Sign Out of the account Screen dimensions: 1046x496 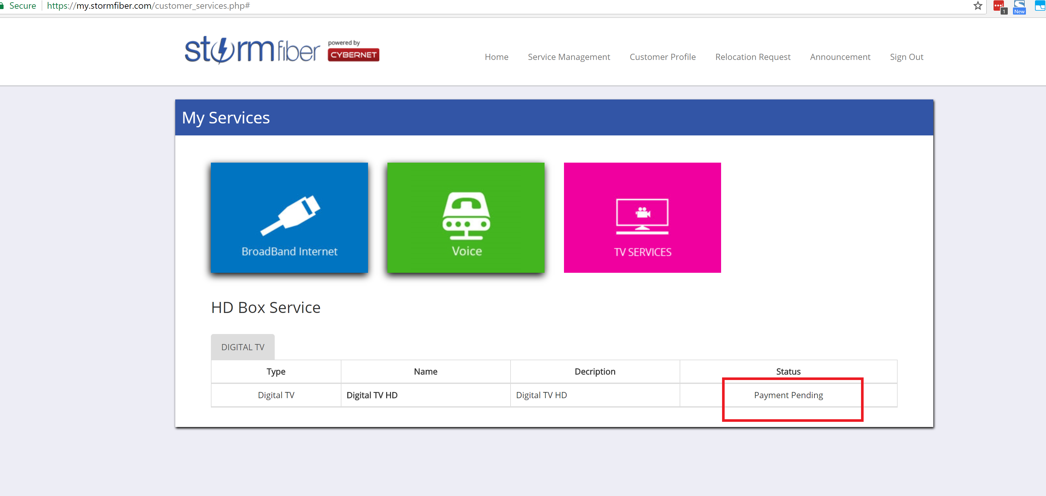click(906, 57)
